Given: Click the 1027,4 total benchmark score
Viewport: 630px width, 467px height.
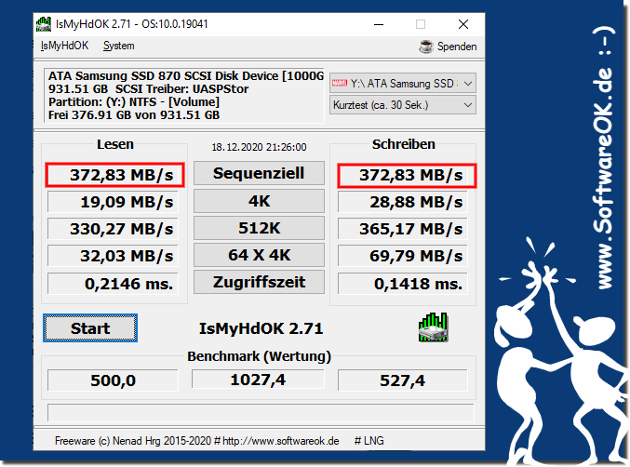Looking at the screenshot, I should coord(258,380).
